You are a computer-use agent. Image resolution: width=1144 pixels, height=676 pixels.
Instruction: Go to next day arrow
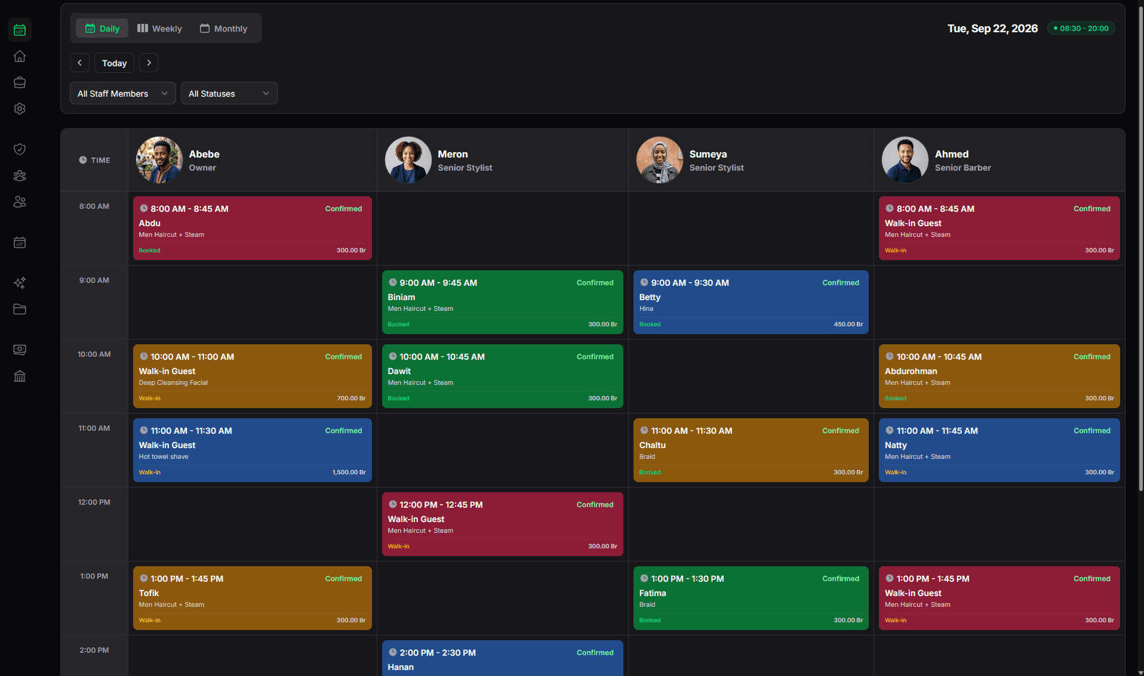pos(149,63)
